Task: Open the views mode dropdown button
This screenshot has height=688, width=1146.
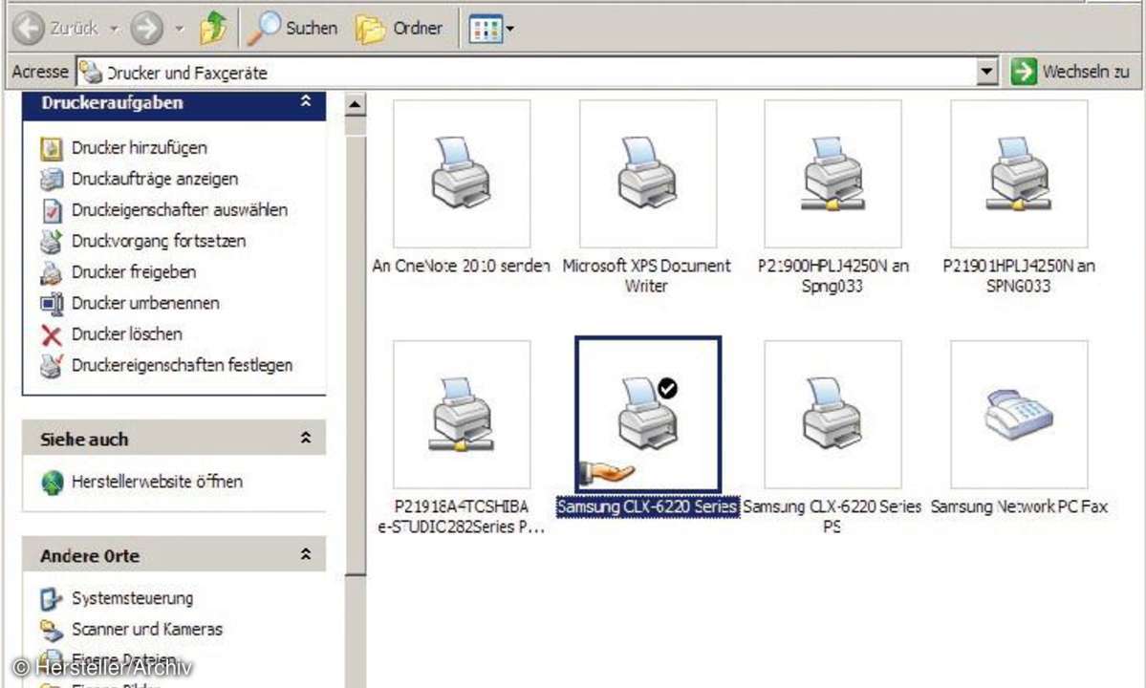Action: [491, 30]
